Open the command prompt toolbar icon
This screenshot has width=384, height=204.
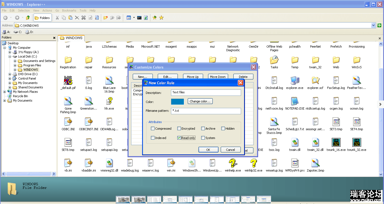click(x=139, y=18)
